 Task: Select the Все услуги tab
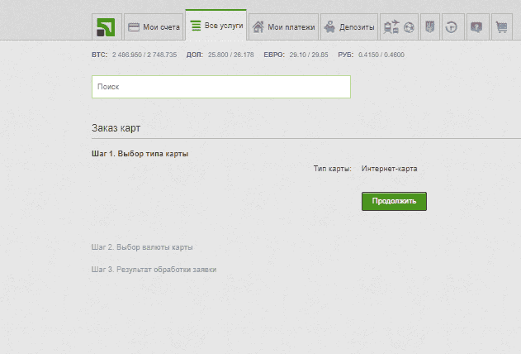pos(216,26)
